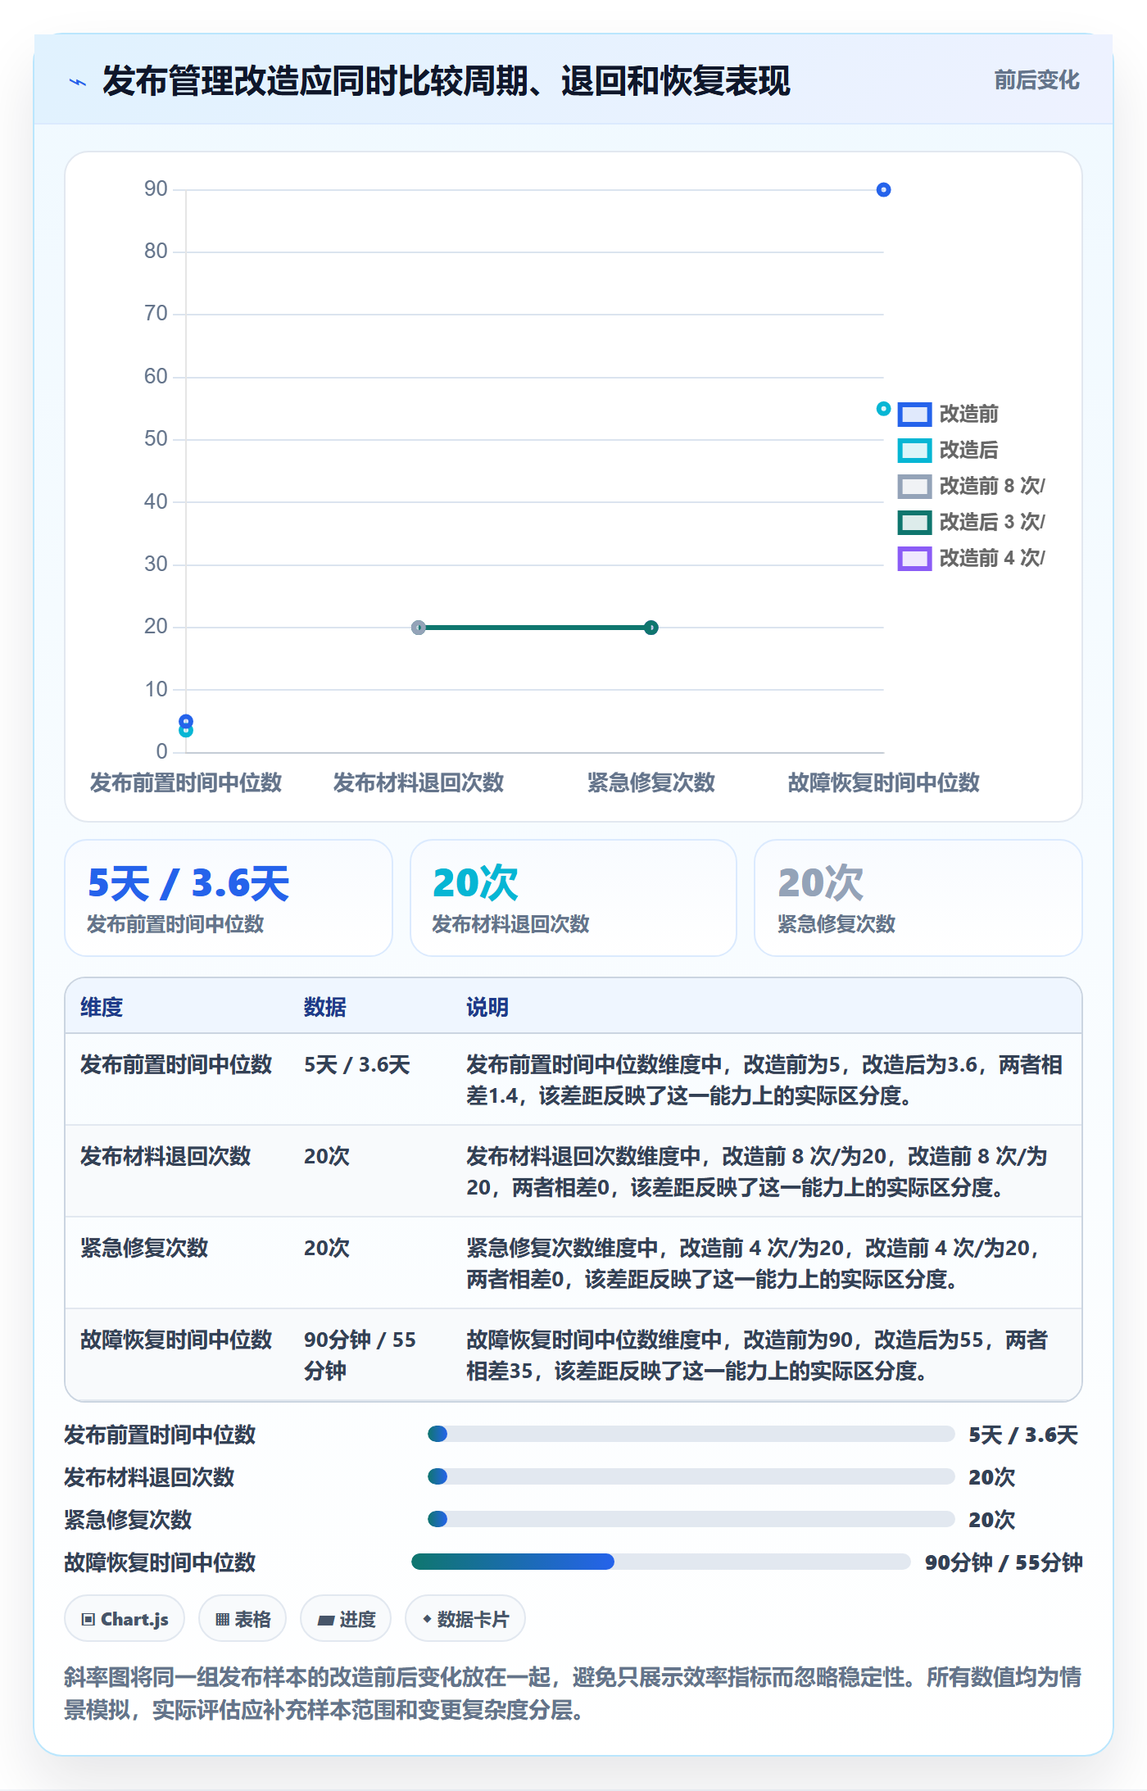Toggle the 改造前 4 次/ legend entry

(972, 559)
